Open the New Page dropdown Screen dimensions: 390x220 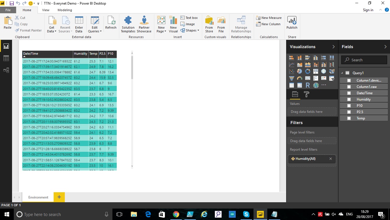[x=161, y=30]
